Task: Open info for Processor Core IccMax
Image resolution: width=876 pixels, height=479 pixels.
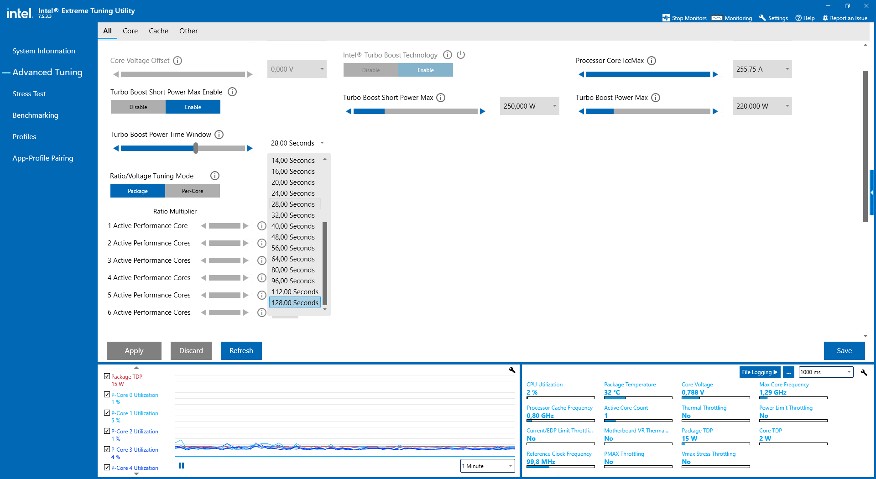Action: point(652,61)
